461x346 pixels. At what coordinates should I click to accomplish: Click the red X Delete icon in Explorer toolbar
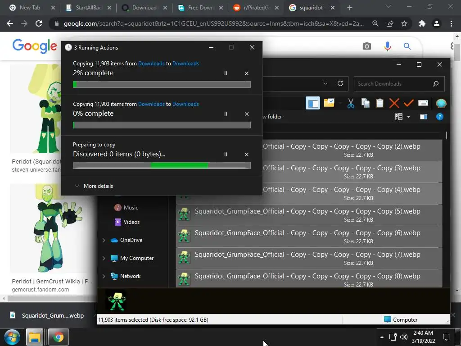[x=394, y=103]
